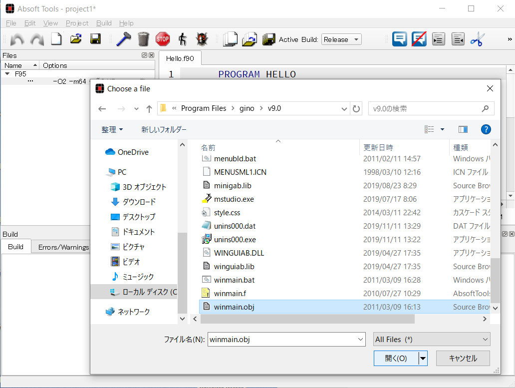
Task: Open the All Files (*) filter dropdown
Action: pos(432,340)
